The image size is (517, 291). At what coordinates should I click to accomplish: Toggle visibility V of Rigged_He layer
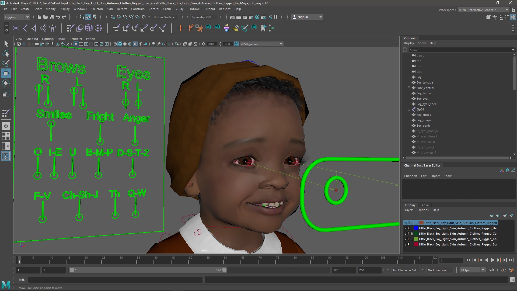[x=405, y=228]
